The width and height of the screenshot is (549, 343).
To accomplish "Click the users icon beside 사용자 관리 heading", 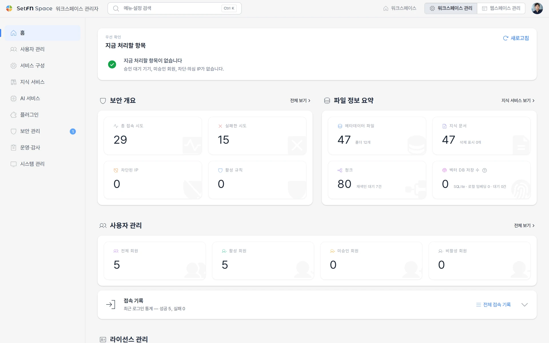I will 103,226.
